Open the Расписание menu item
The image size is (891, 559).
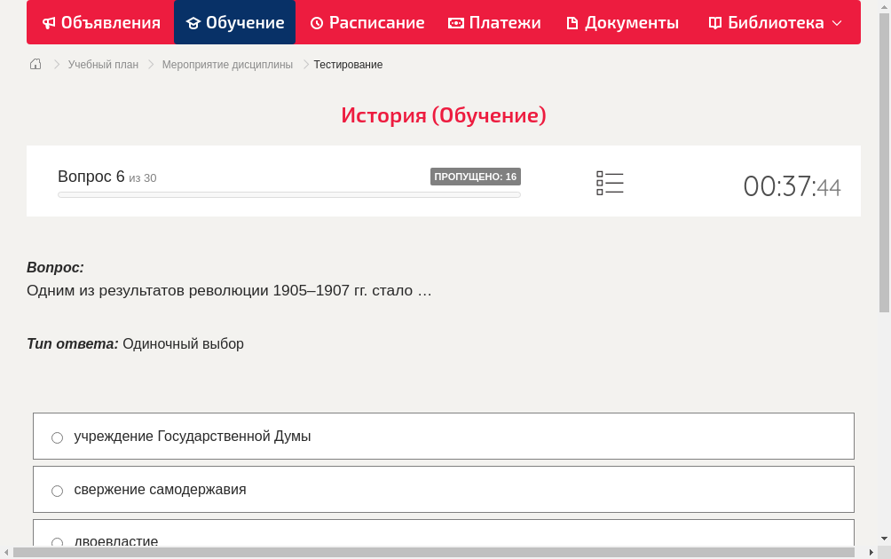[x=376, y=23]
